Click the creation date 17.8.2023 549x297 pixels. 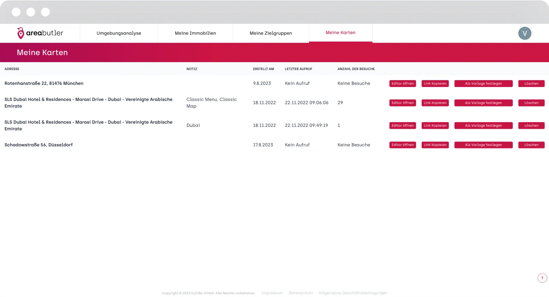pyautogui.click(x=263, y=145)
